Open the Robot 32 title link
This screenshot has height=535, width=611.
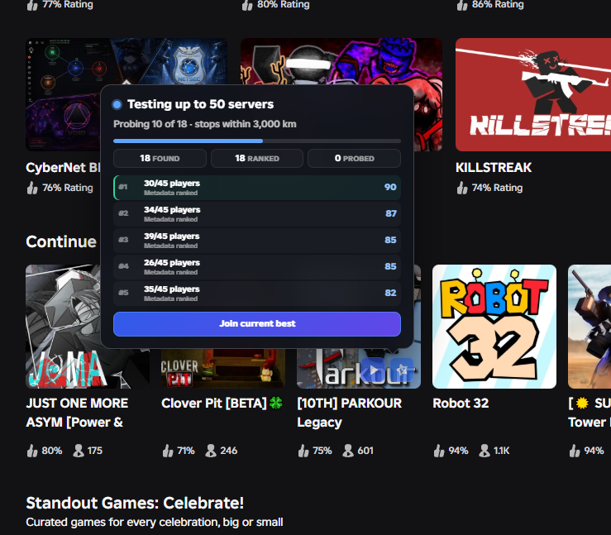(x=461, y=403)
